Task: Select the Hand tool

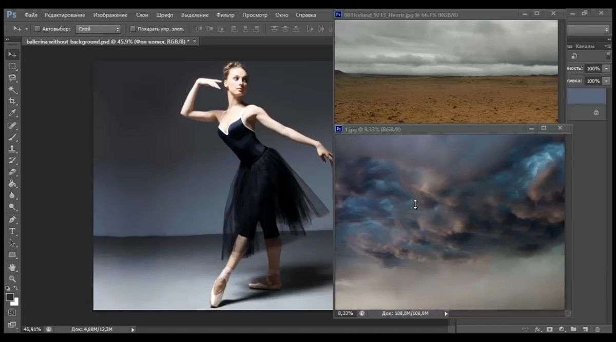Action: 12,267
